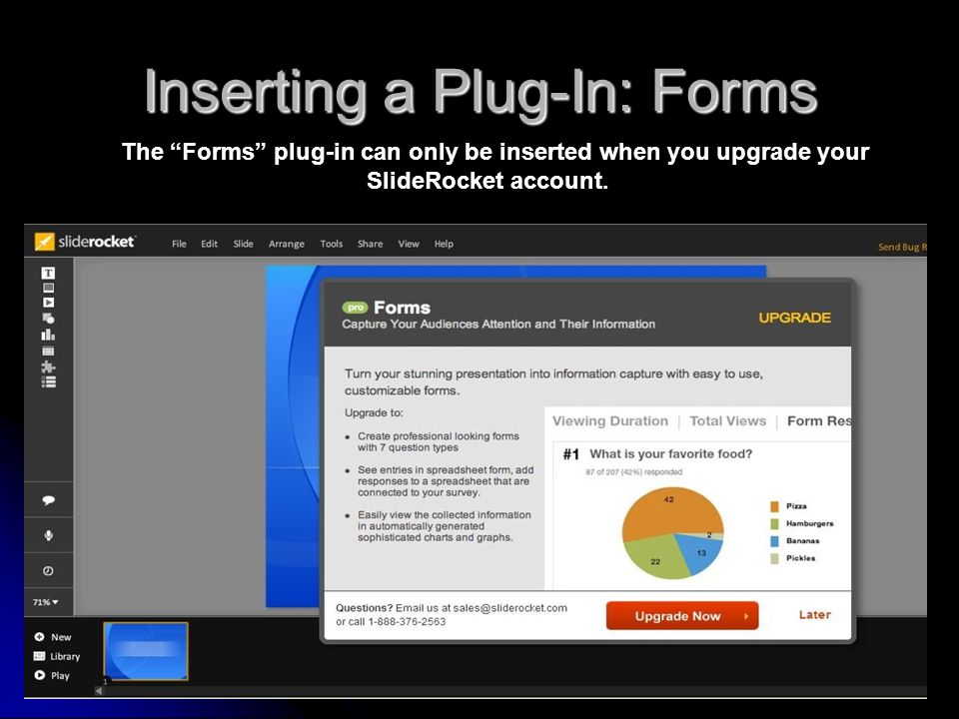The image size is (959, 719).
Task: Select the Table insert icon
Action: click(48, 351)
